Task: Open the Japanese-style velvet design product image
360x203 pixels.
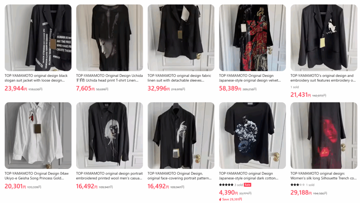Action: 252,38
